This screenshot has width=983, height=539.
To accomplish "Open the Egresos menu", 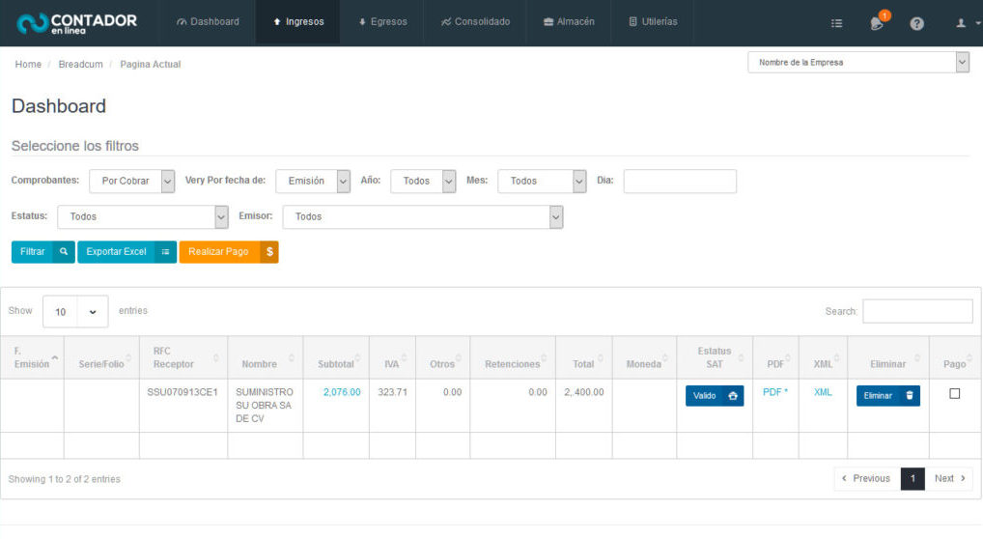I will (x=382, y=22).
